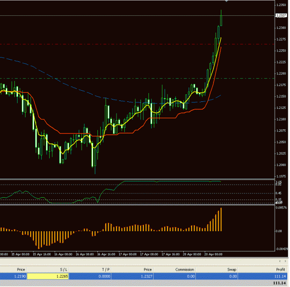The image size is (290, 287).
Task: Click the 1.2350 price axis label
Action: pos(281,5)
